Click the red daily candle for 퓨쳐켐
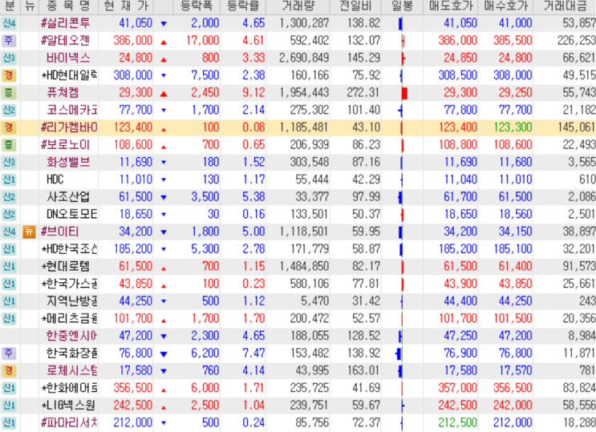This screenshot has height=432, width=596. pos(404,93)
